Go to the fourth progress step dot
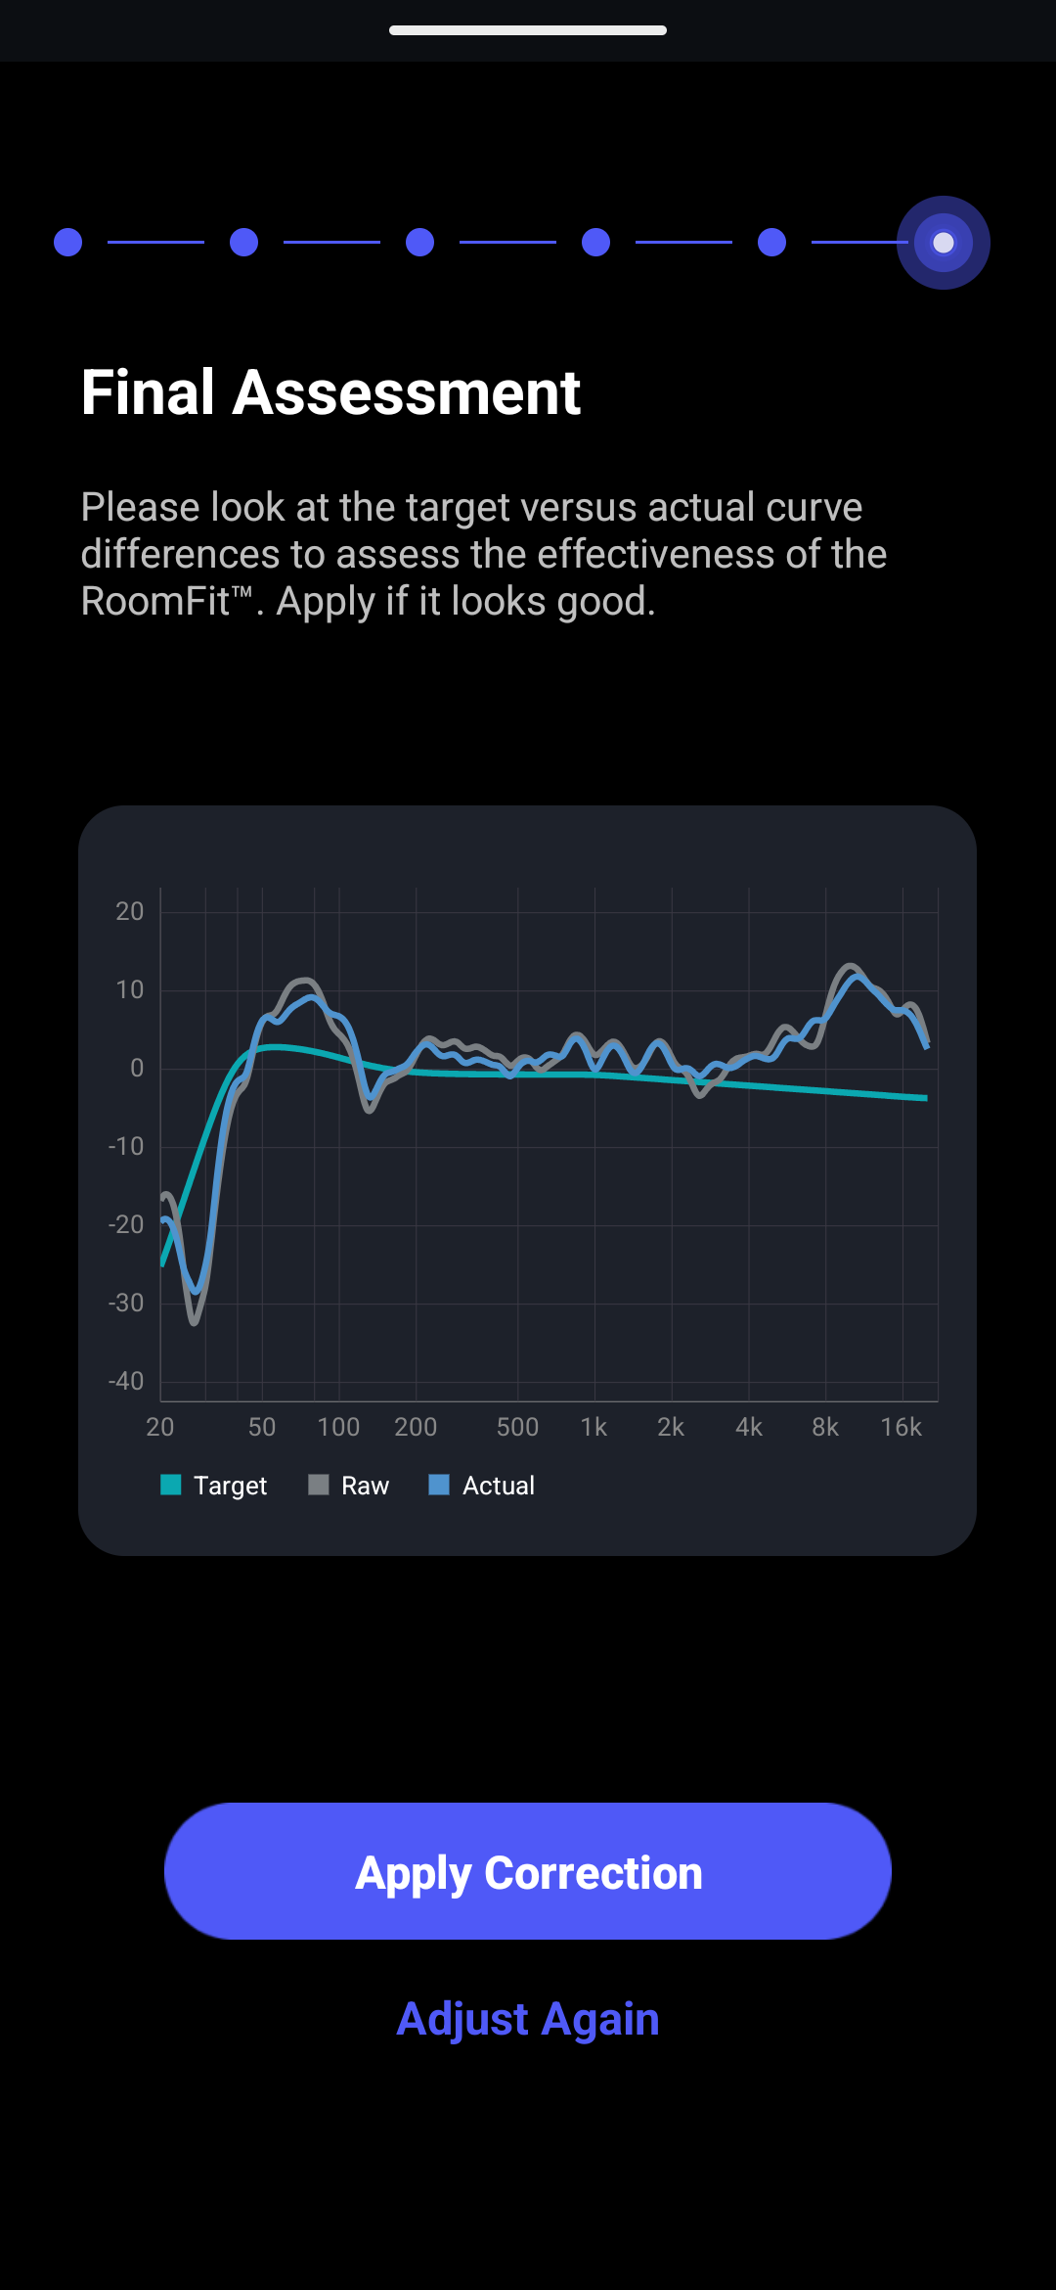The image size is (1056, 2290). [x=595, y=242]
